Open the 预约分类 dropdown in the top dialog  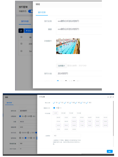pos(79,73)
